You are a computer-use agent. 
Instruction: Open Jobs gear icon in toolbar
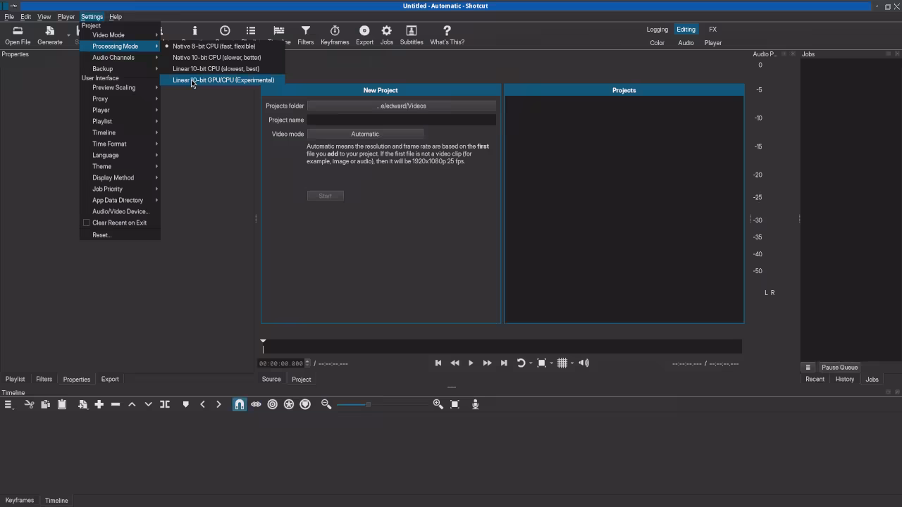[x=387, y=35]
